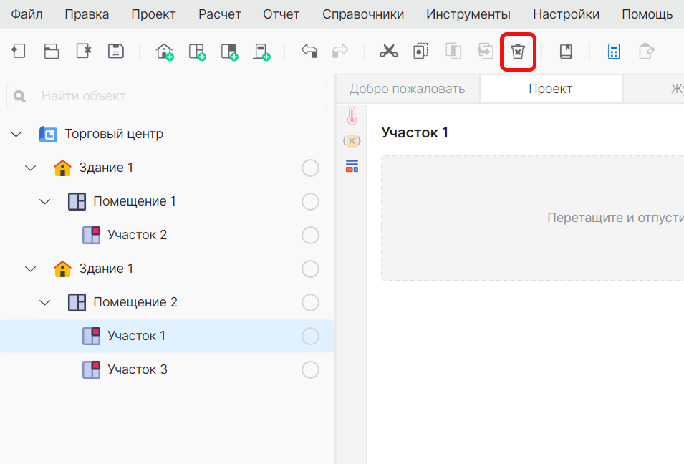Switch to the Добро пожаловать tab
Viewport: 684px width, 464px height.
408,89
